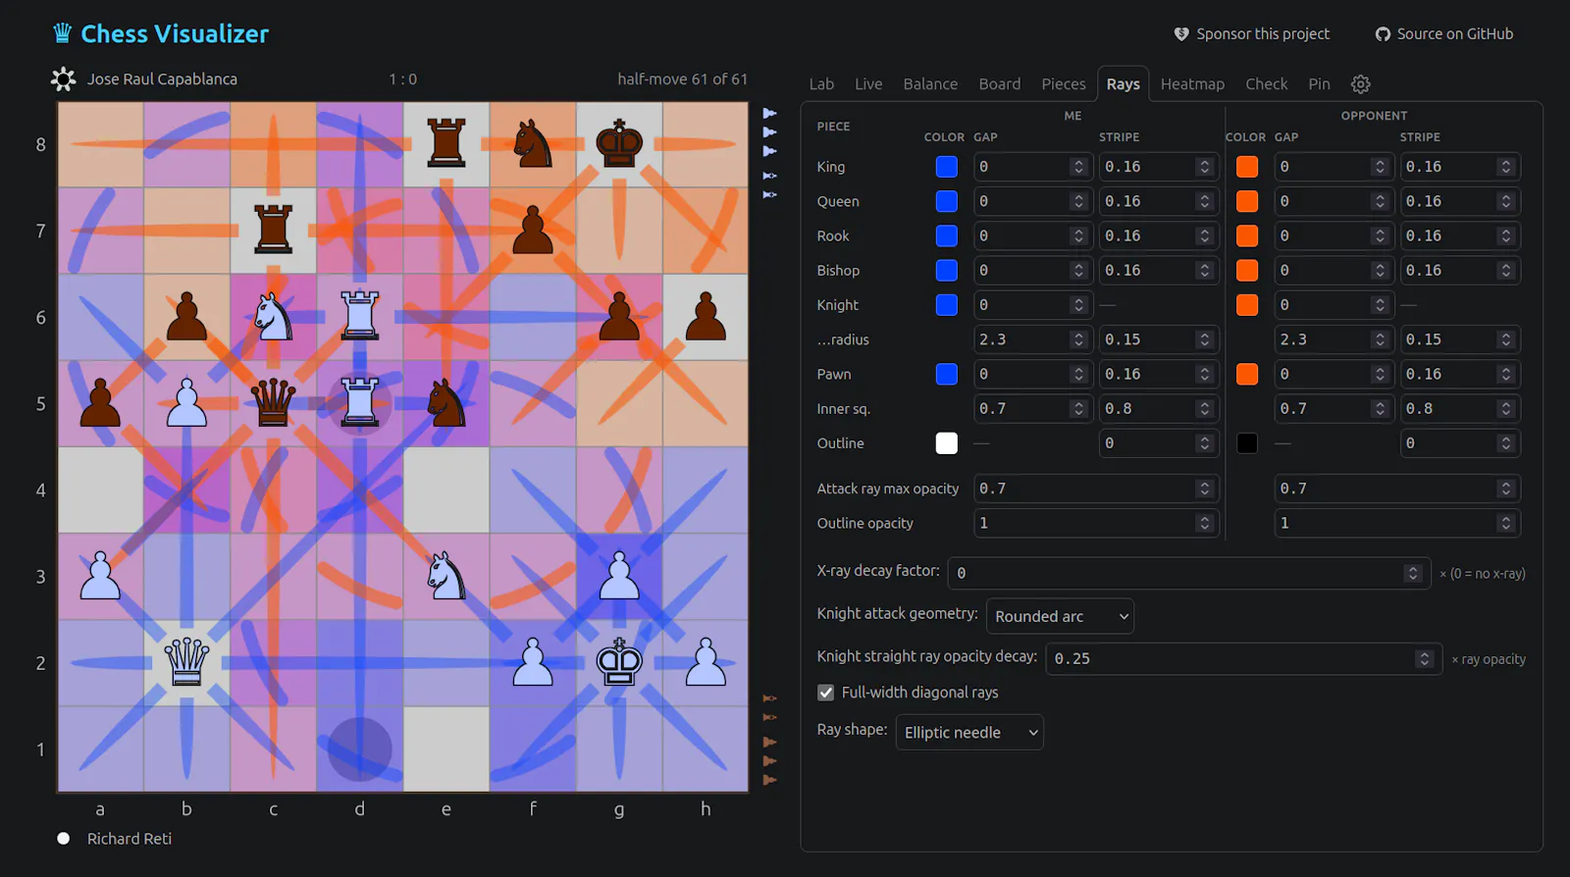This screenshot has width=1570, height=877.
Task: Switch to the Pieces tab
Action: coord(1064,84)
